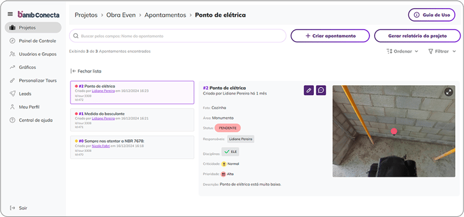
Task: Click yellow status dot of #0 item
Action: [77, 141]
